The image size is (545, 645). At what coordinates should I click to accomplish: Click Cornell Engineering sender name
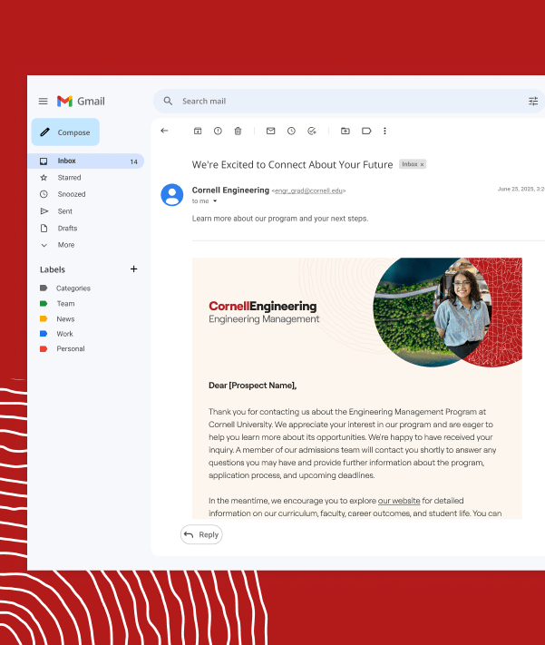click(230, 190)
